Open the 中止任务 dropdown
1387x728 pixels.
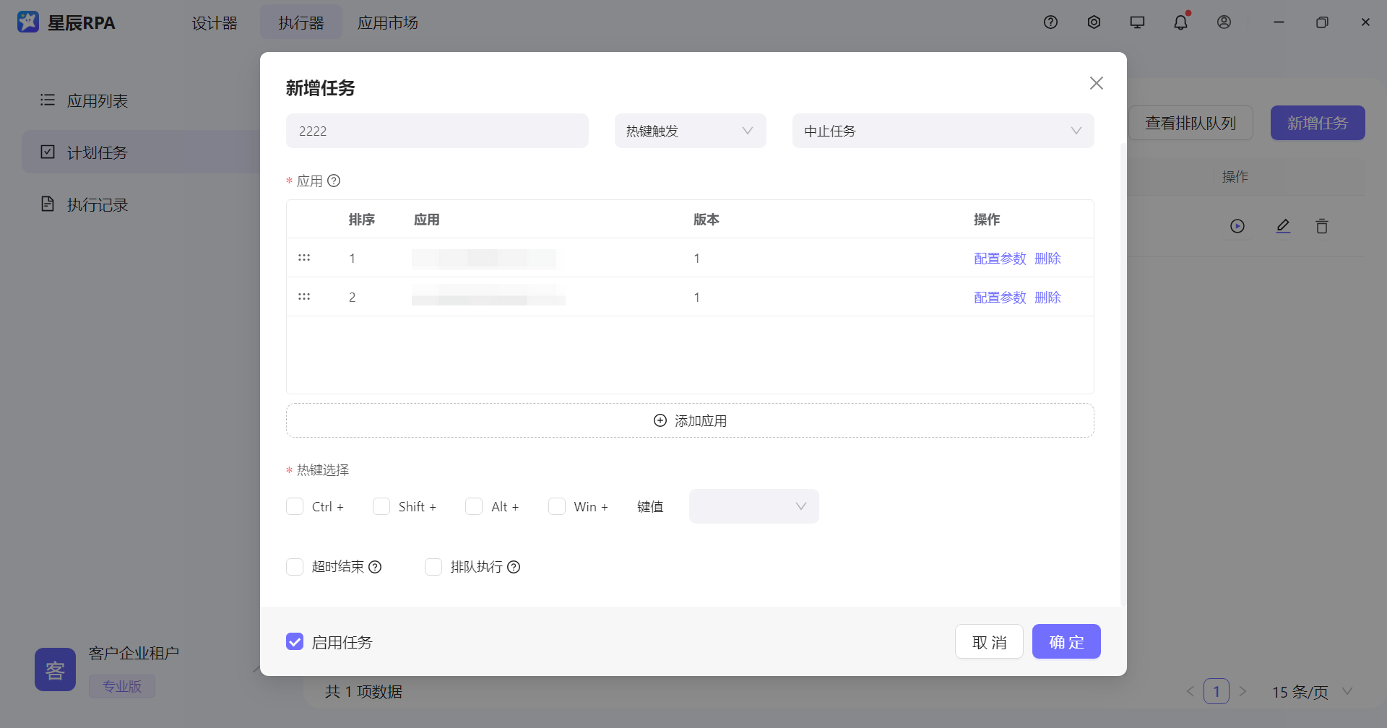pos(943,131)
